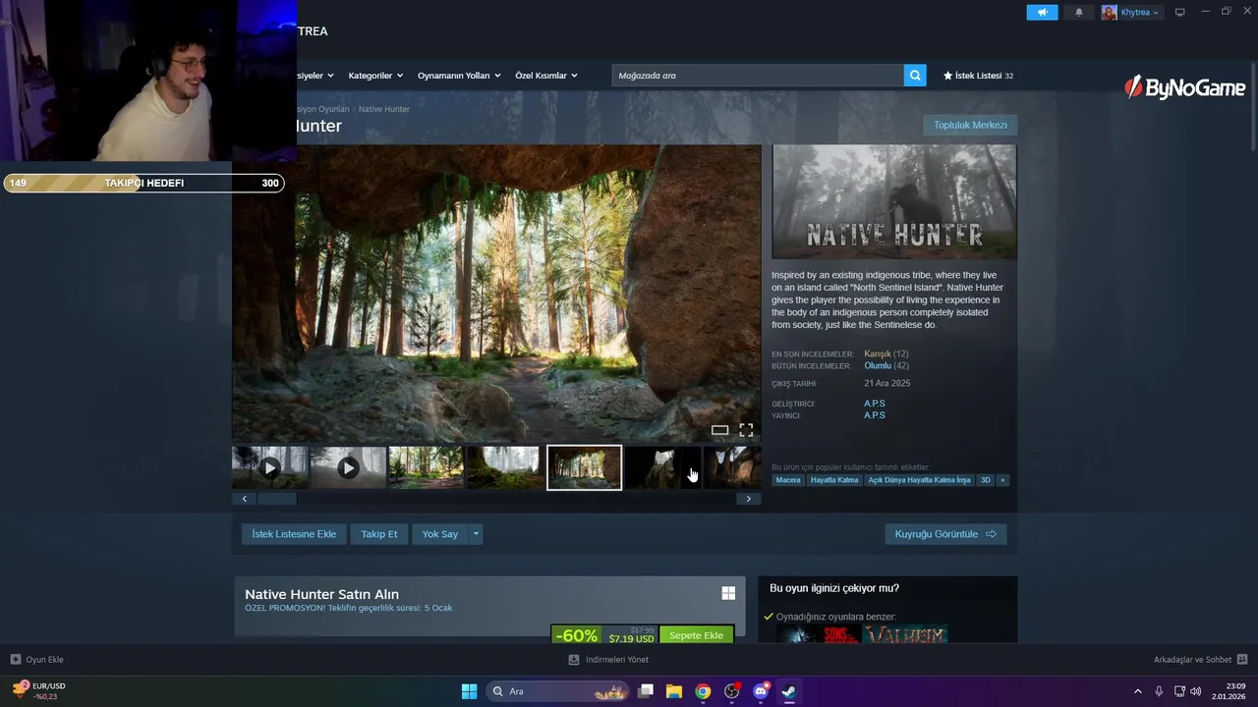Click the star icon beside İstek Listesi
The height and width of the screenshot is (707, 1258).
pyautogui.click(x=948, y=76)
